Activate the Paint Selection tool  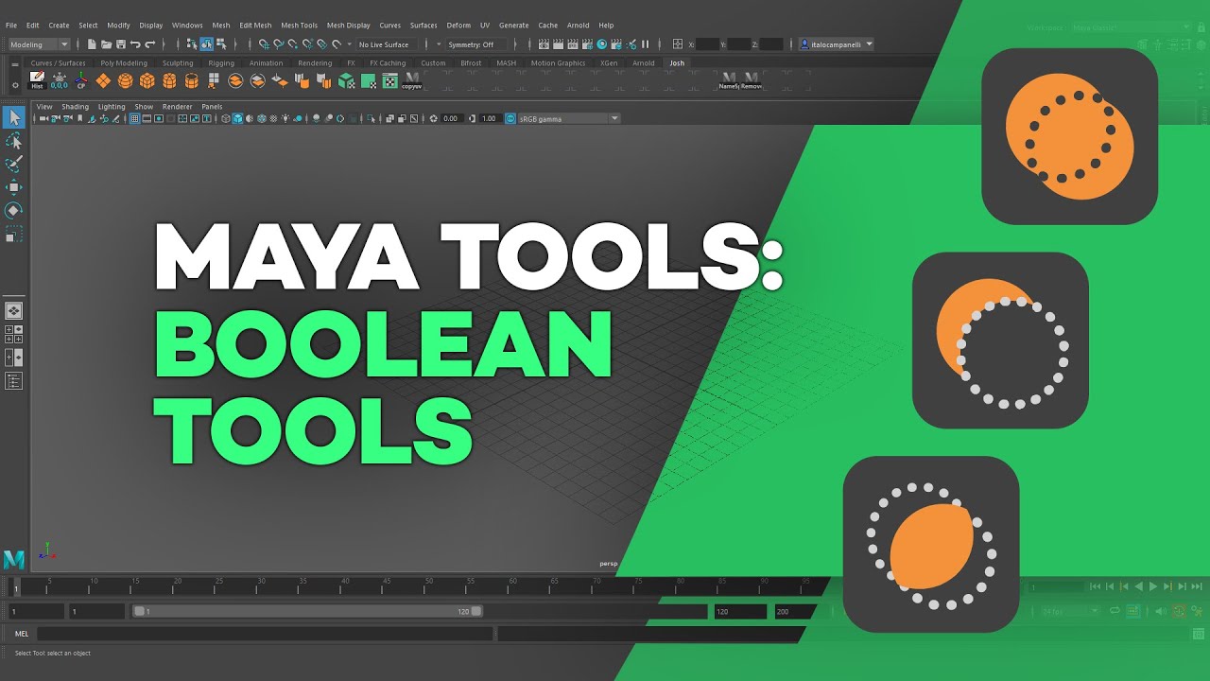[14, 165]
